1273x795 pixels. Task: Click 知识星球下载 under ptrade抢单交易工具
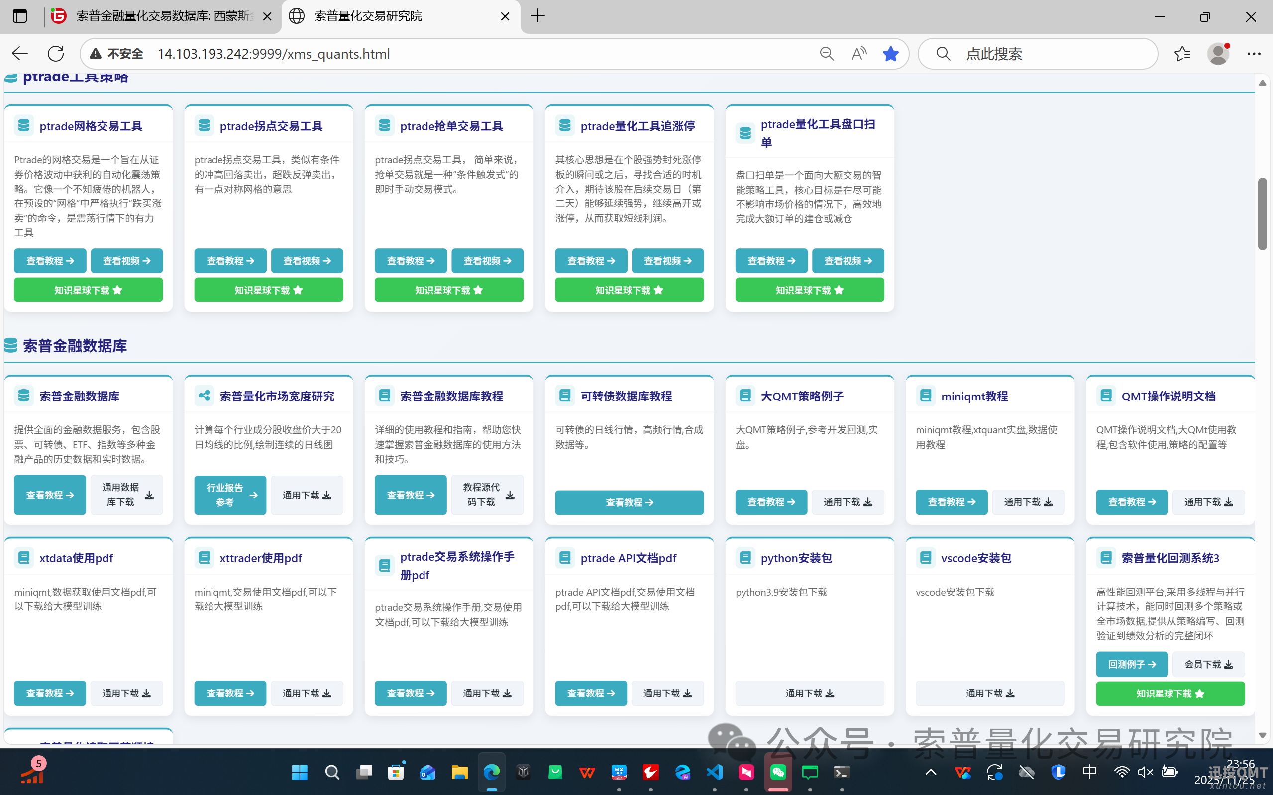coord(448,290)
